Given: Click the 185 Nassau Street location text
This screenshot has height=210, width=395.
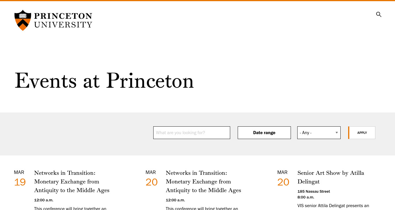Looking at the screenshot, I should pyautogui.click(x=314, y=191).
